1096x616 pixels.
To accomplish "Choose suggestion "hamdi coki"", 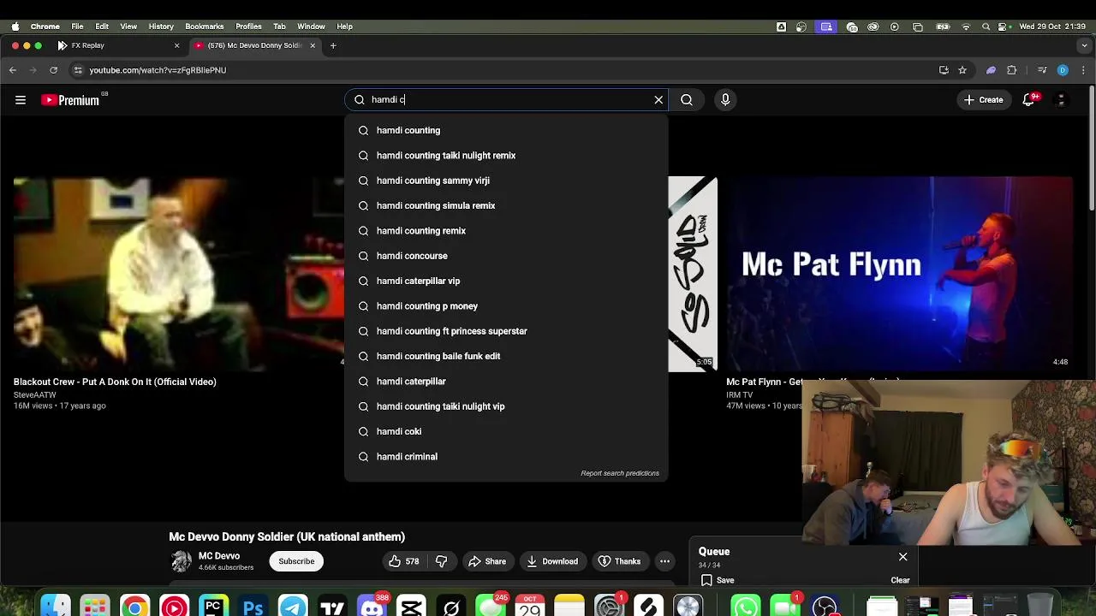I will 506,431.
